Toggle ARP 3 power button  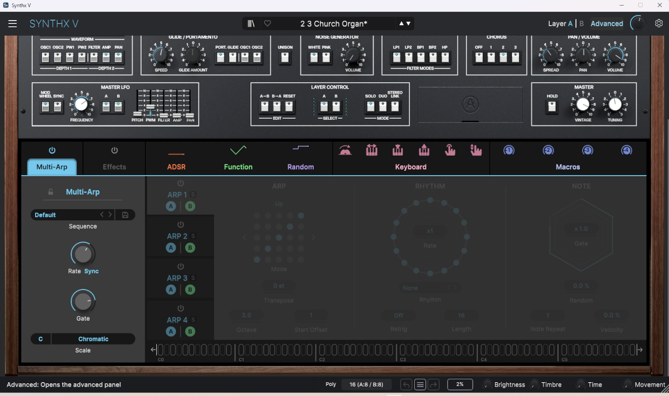click(x=181, y=267)
